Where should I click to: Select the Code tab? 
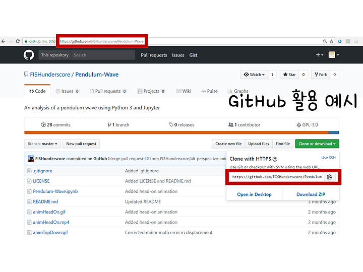(37, 91)
